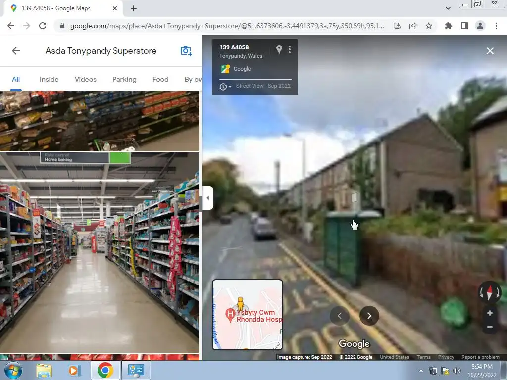The image size is (507, 380).
Task: Select the All photos tab
Action: click(16, 79)
